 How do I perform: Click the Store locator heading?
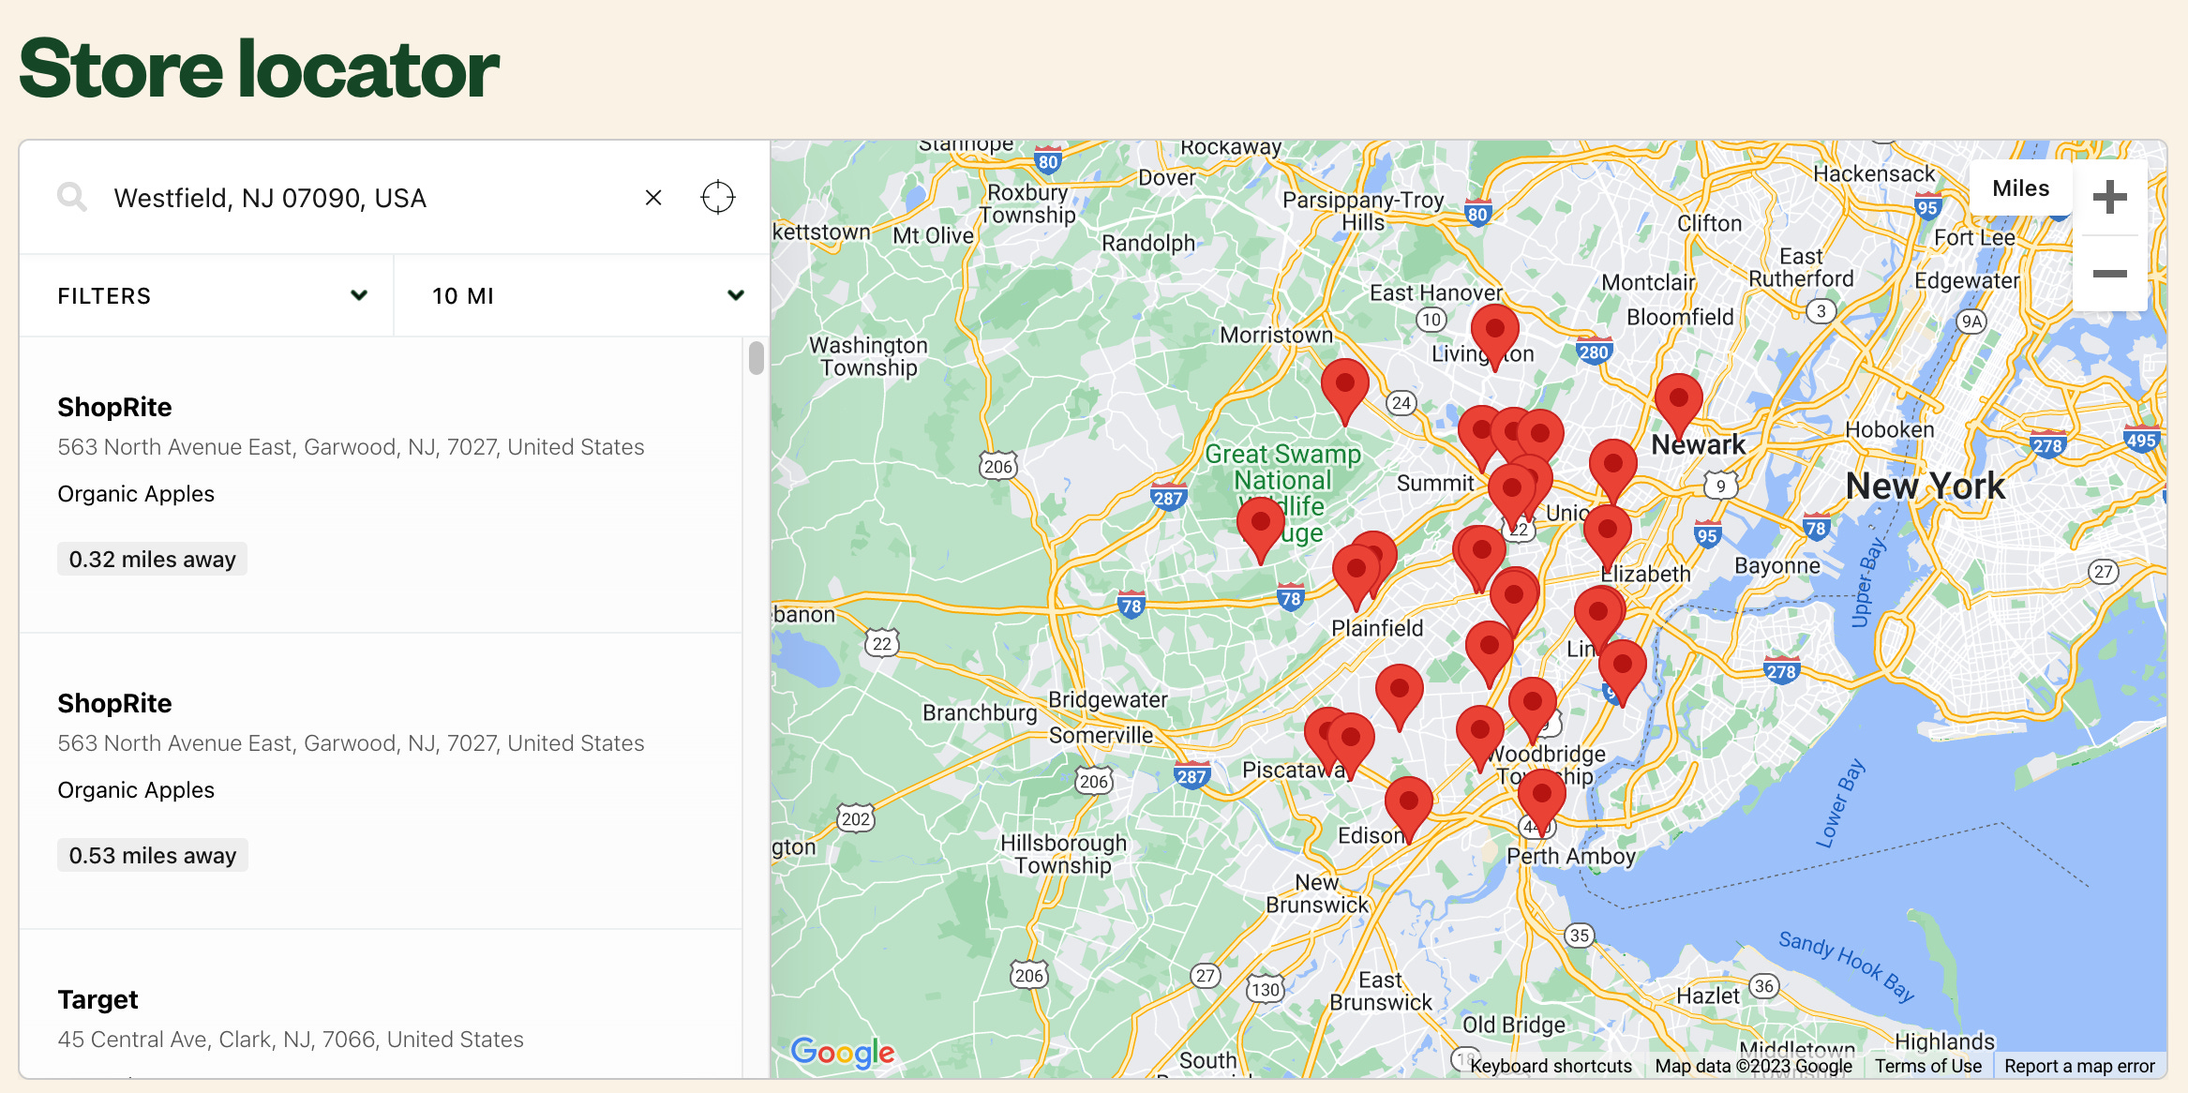point(259,68)
